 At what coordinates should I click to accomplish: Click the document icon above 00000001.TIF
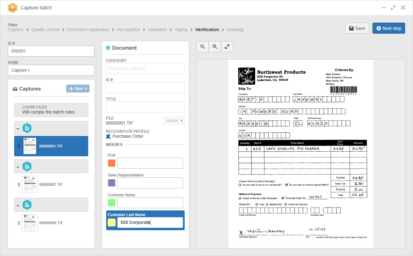27,128
